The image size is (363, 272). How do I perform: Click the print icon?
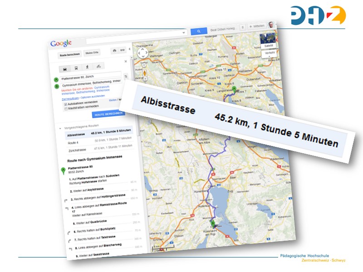pyautogui.click(x=115, y=50)
